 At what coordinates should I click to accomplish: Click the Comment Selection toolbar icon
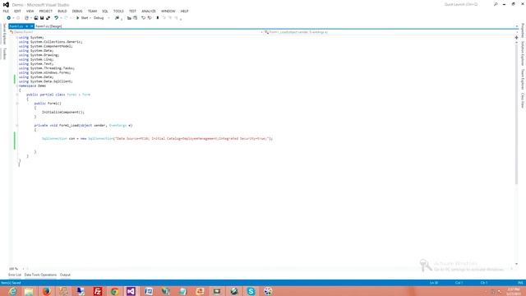143,18
